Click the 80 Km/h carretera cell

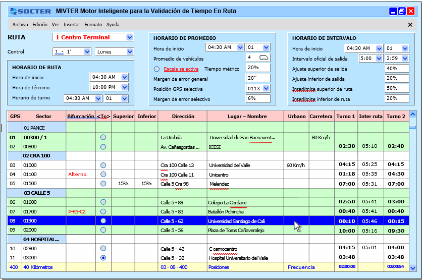[321, 137]
